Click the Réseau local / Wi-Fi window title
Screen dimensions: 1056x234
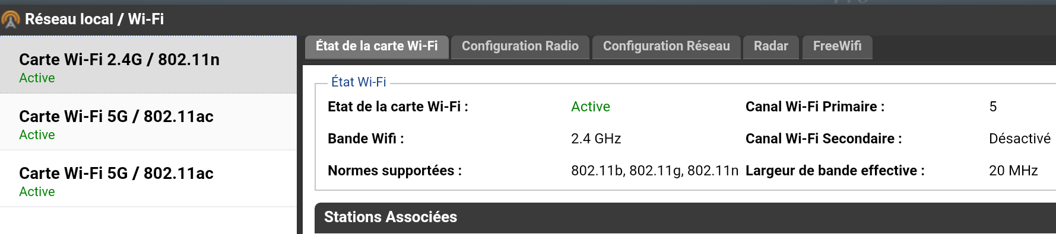tap(94, 19)
